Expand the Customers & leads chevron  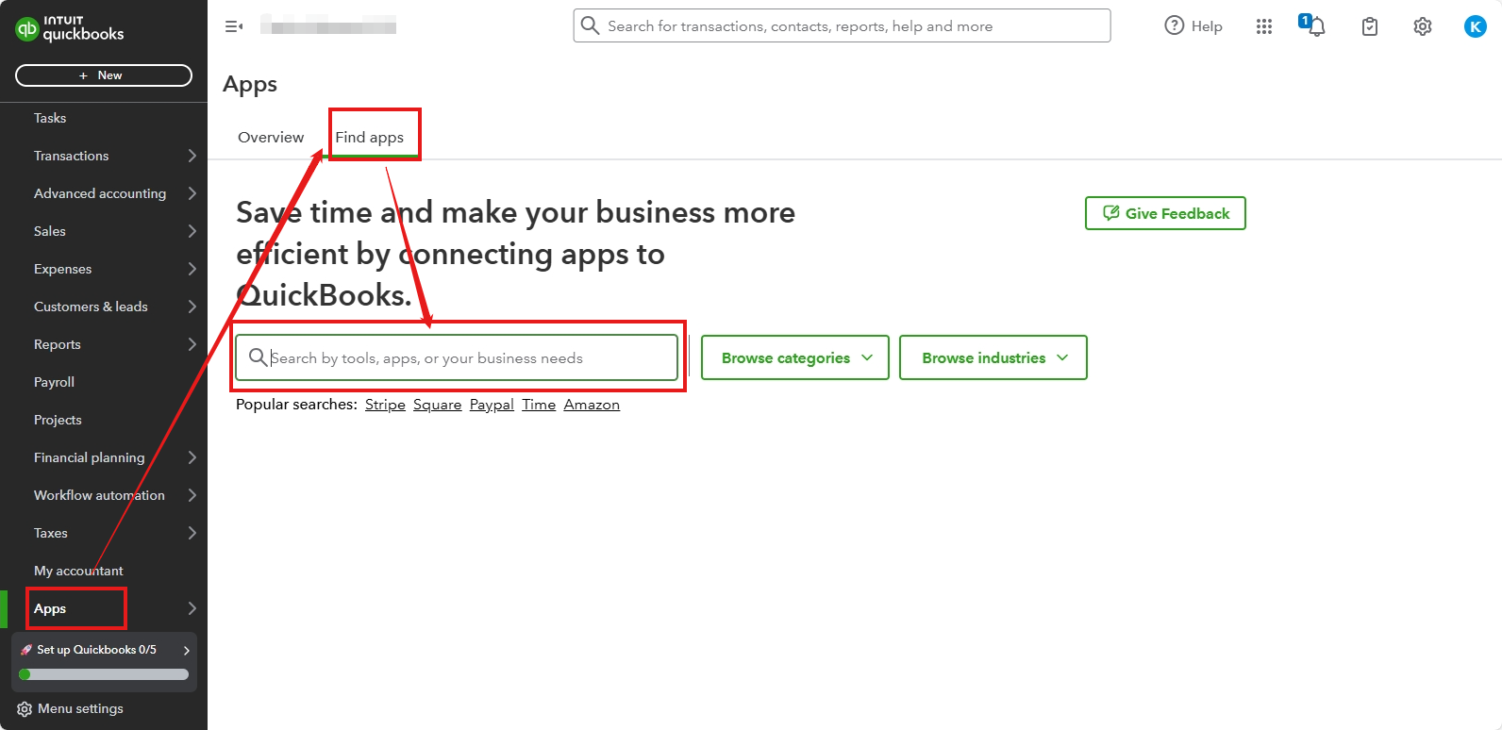click(192, 307)
